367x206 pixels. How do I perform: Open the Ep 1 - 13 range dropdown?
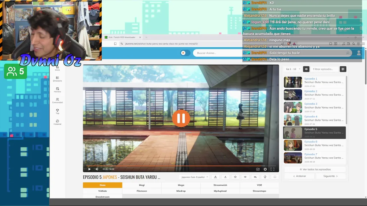point(293,69)
